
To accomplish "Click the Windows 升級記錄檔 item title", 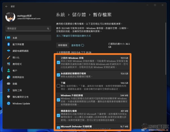I will pos(72,95).
